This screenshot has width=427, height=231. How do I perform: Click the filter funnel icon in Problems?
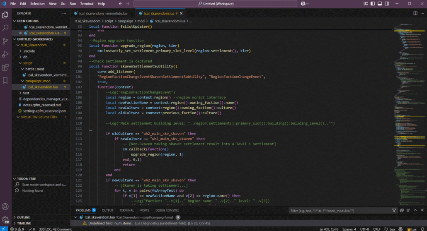click(x=394, y=210)
